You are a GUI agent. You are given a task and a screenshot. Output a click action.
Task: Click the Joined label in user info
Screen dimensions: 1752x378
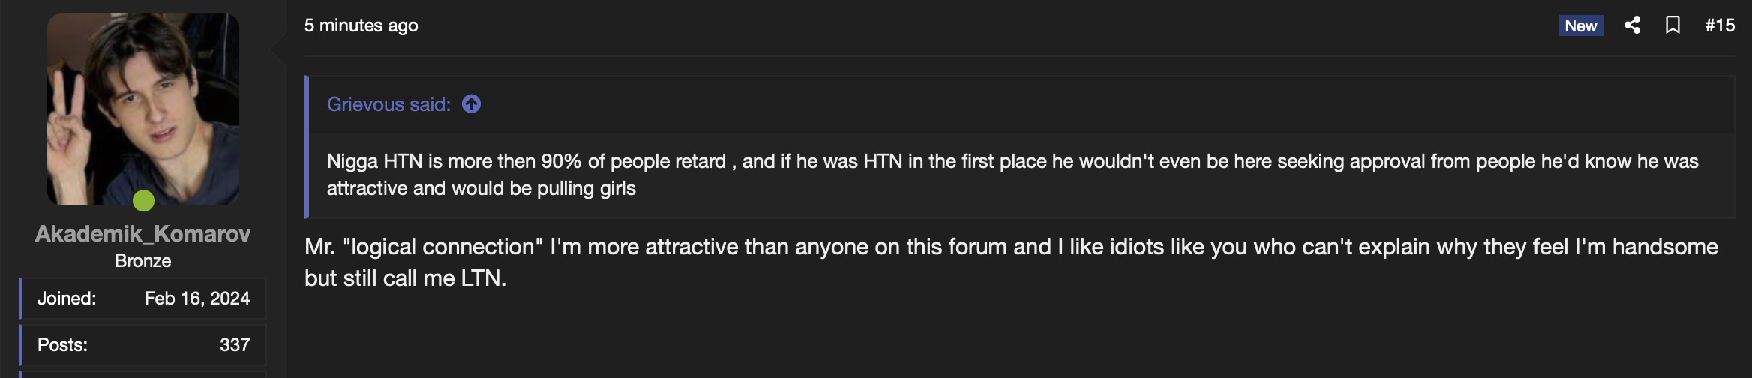click(x=67, y=298)
